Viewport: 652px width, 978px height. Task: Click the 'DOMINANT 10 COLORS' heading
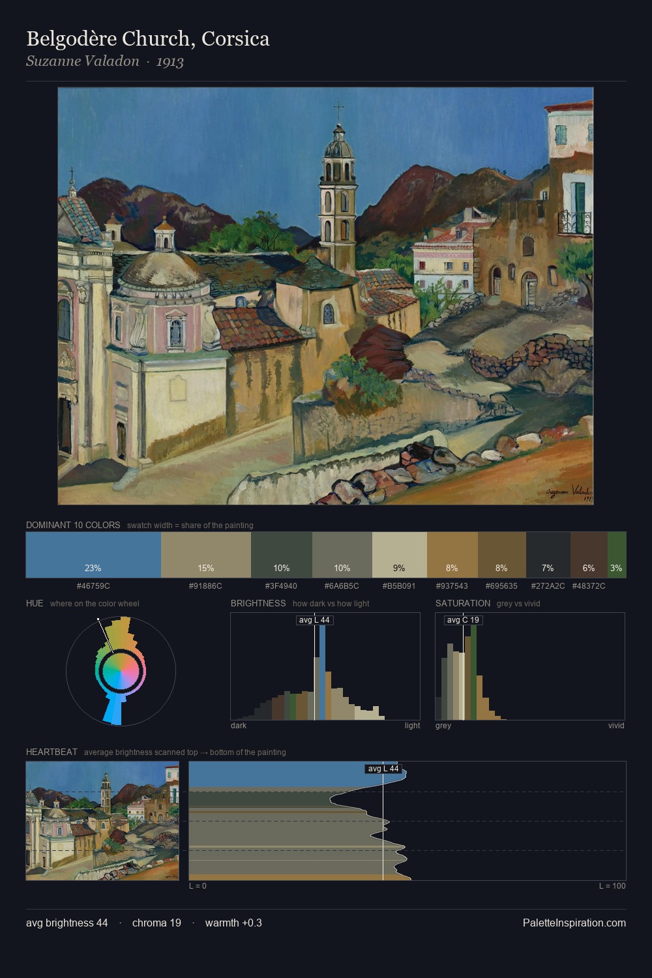coord(73,525)
